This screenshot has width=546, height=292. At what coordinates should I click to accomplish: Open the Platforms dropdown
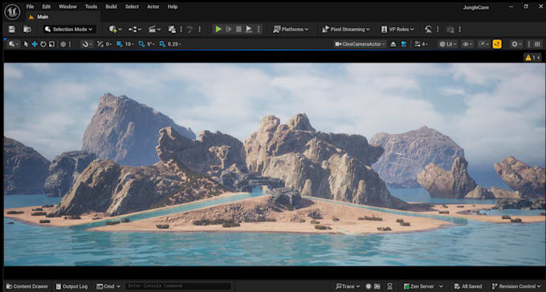tap(291, 29)
